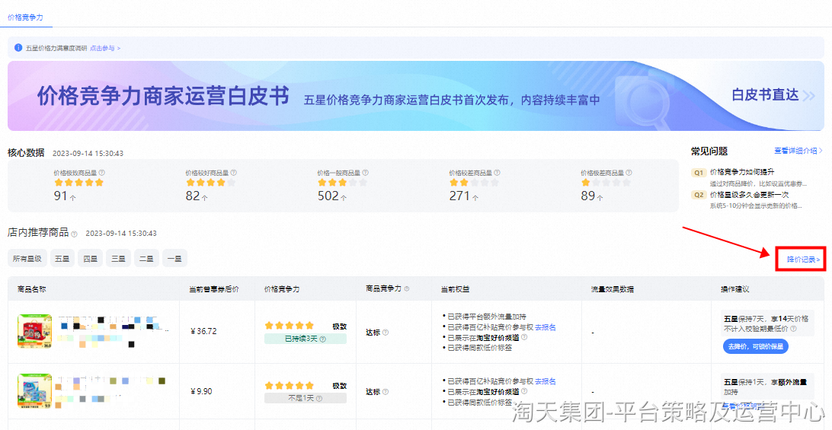The image size is (832, 430).
Task: Click the one-star icons above 89
Action: click(x=606, y=183)
